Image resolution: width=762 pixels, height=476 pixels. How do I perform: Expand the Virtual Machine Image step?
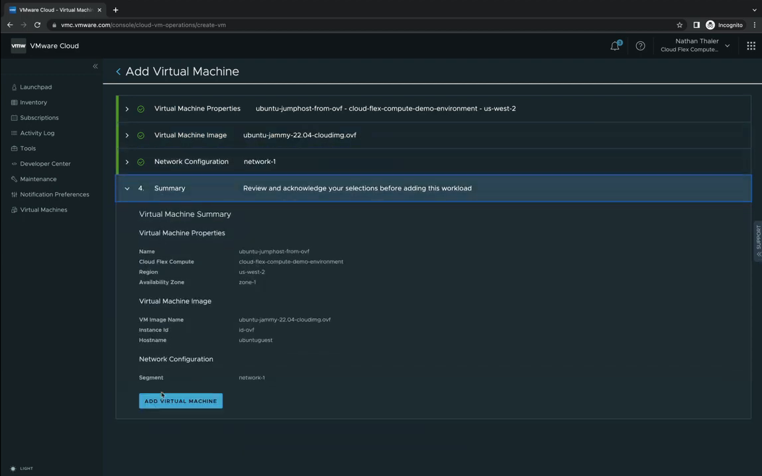[x=127, y=135]
